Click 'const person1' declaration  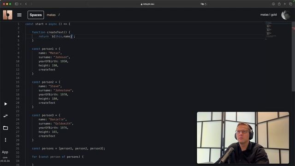[x=43, y=49]
